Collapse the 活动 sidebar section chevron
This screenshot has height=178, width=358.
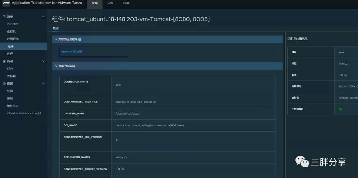[x=43, y=61]
